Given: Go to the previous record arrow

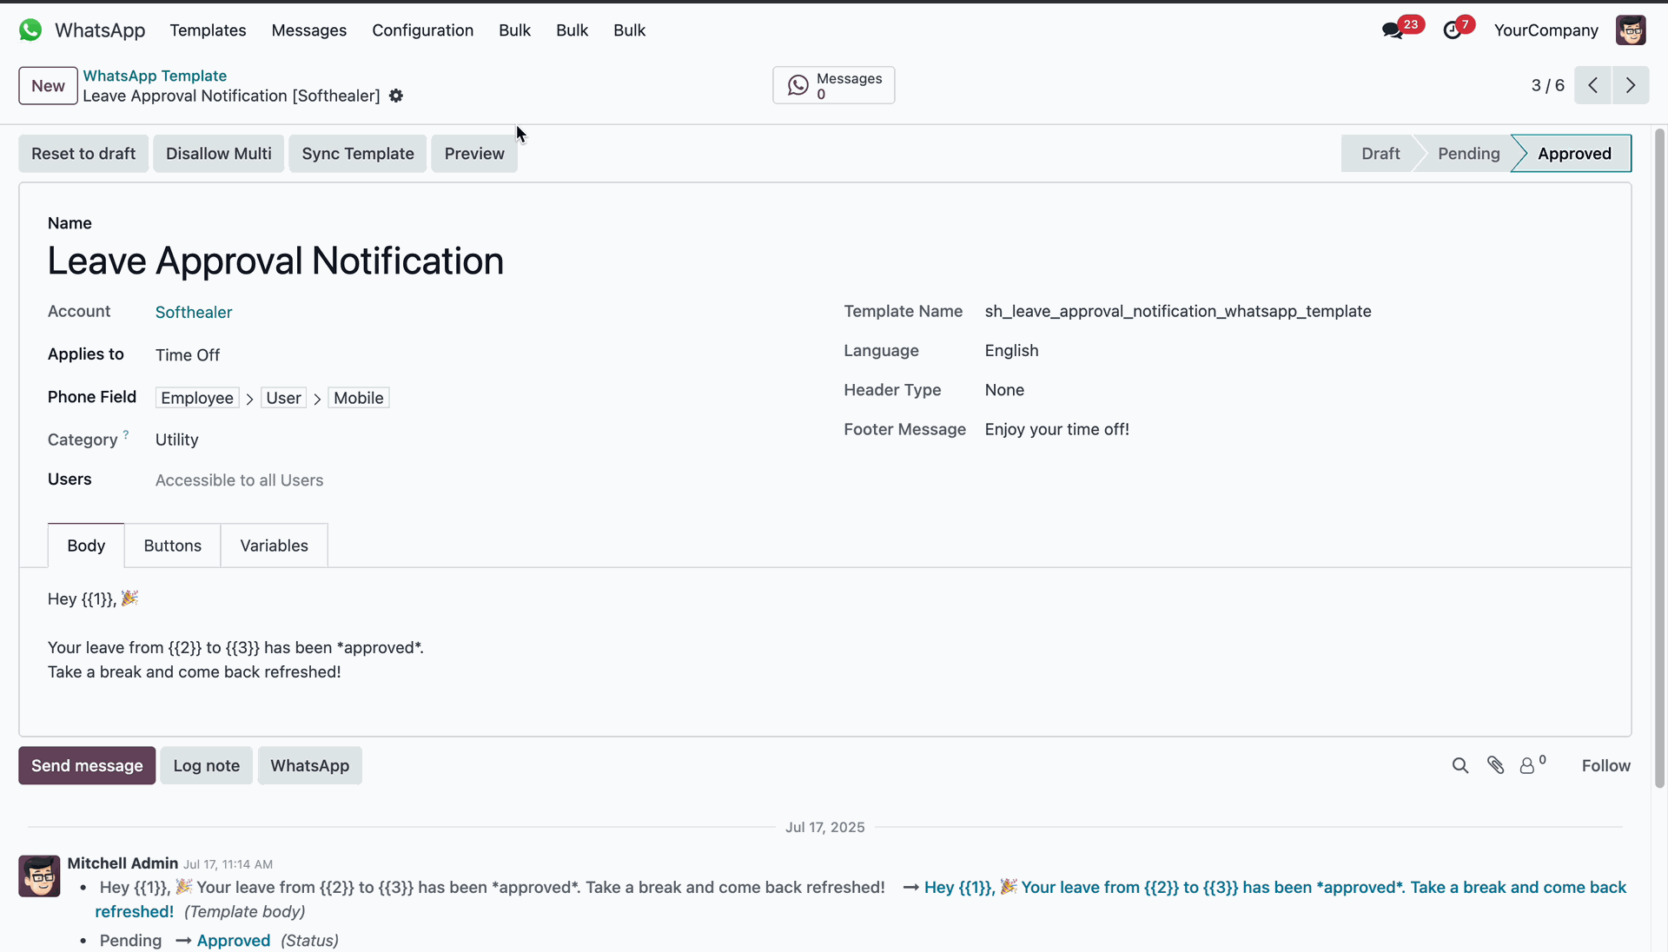Looking at the screenshot, I should tap(1592, 85).
